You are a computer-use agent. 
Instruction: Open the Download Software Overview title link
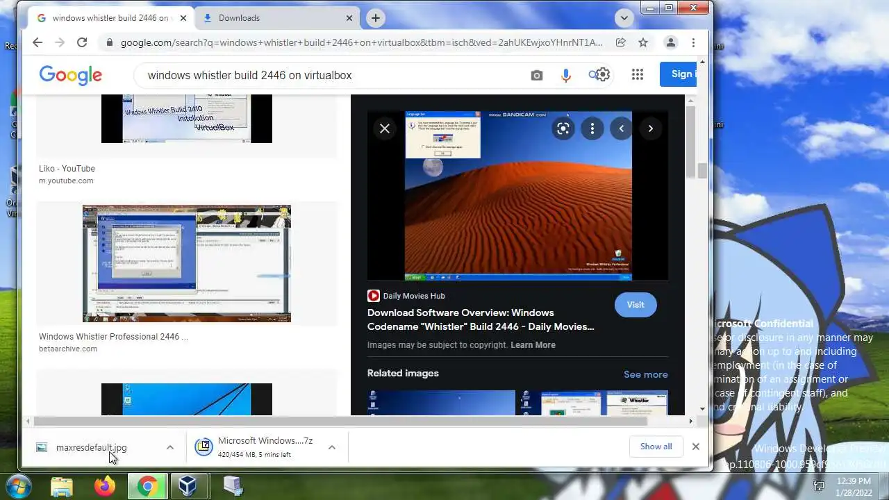[481, 319]
